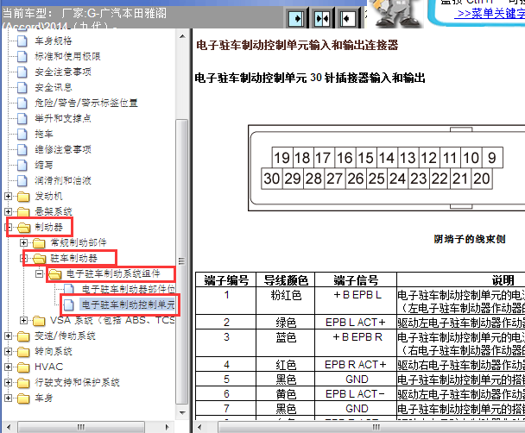Expand the 变速/传动系统 folder
Viewport: 525px width, 433px height.
click(8, 336)
